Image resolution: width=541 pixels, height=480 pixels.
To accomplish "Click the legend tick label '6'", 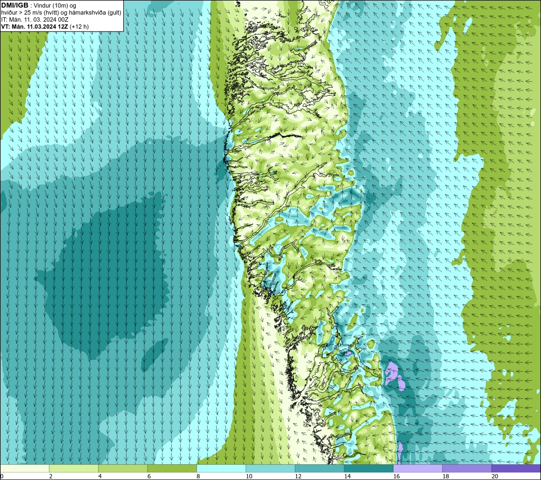I will (149, 476).
